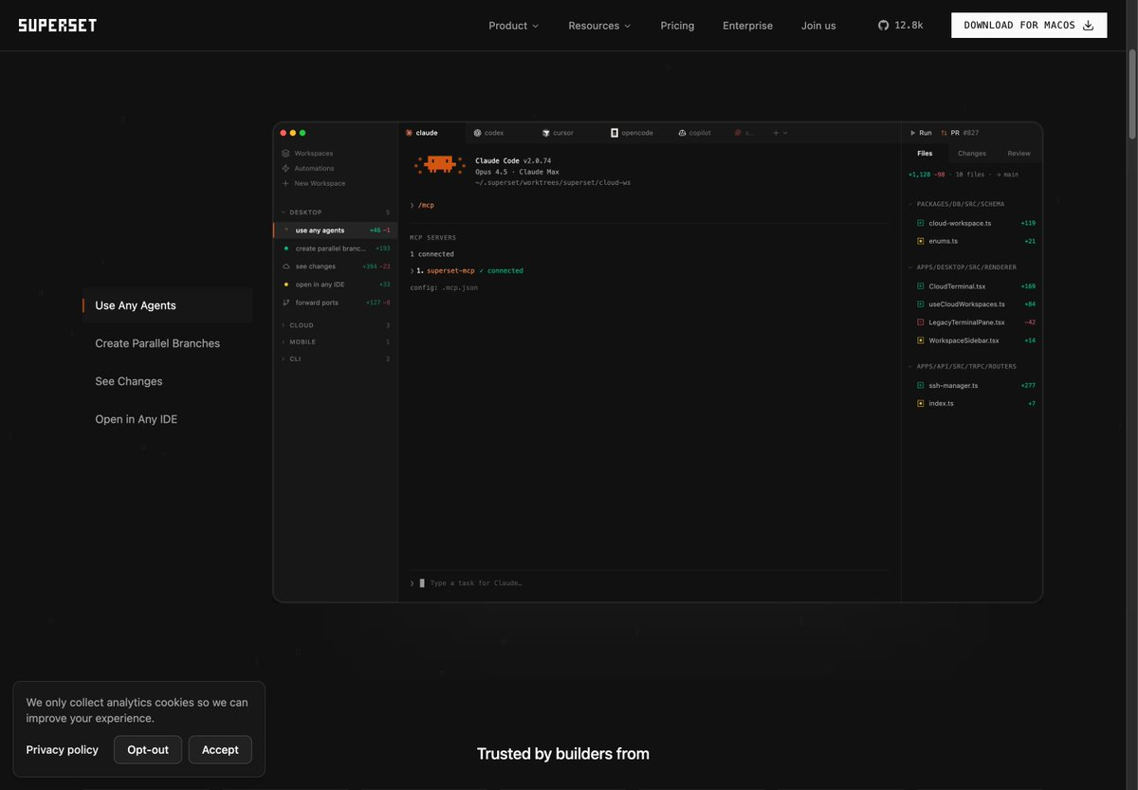Select the use any agents workspace row

336,230
